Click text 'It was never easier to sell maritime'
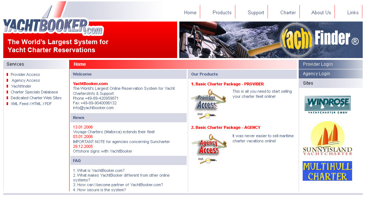The image size is (366, 219). tap(263, 136)
